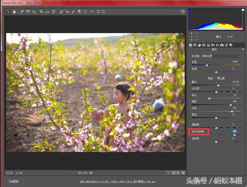Screen dimensions: 247x187
Task: Click the Whites value +64 field
Action: [x=235, y=108]
